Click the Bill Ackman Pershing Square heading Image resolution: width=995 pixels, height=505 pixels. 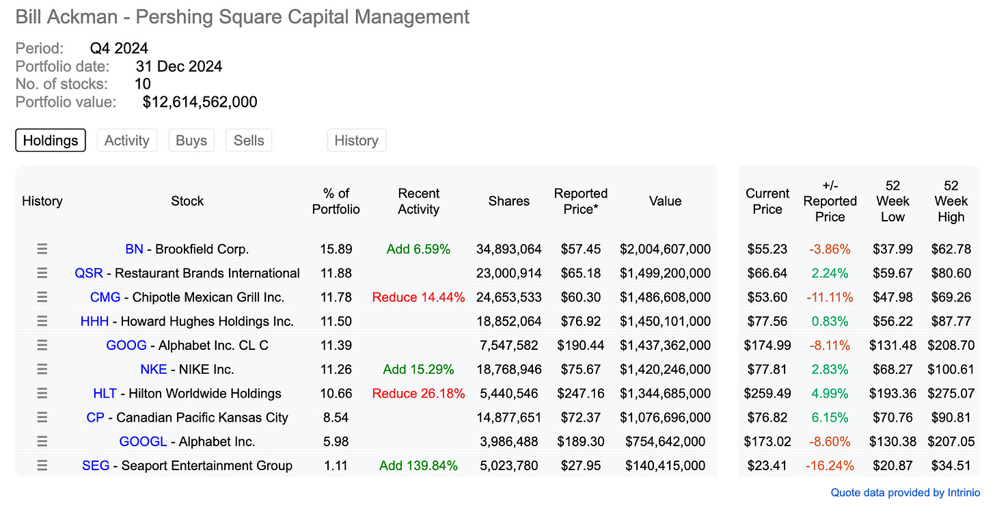(243, 17)
